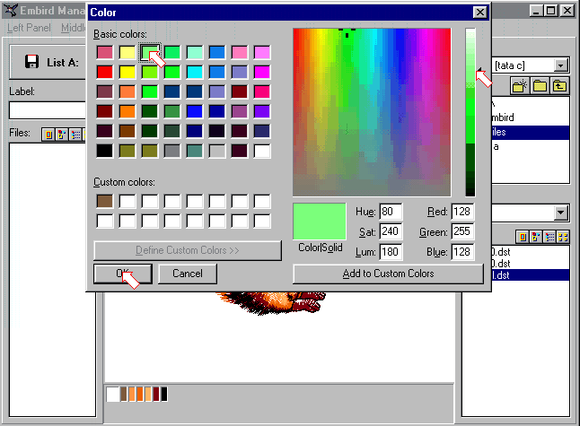Click the rightmost view icon above the .dst list
Image resolution: width=580 pixels, height=426 pixels.
pyautogui.click(x=563, y=236)
